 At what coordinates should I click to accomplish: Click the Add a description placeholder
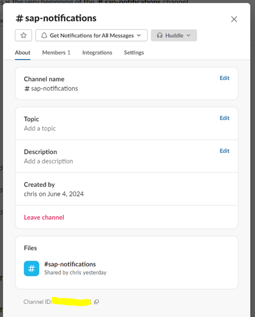point(49,161)
